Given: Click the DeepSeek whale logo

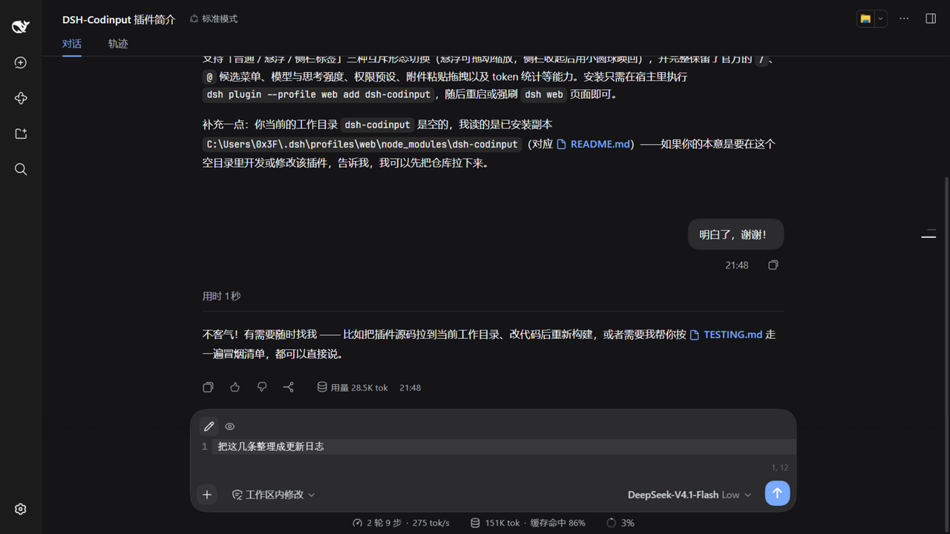Looking at the screenshot, I should [21, 27].
